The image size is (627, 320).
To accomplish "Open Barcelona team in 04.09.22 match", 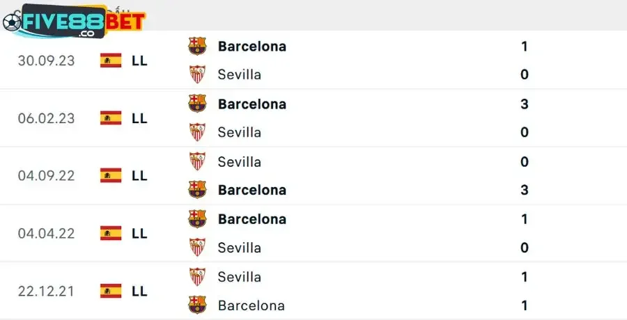I will [251, 190].
